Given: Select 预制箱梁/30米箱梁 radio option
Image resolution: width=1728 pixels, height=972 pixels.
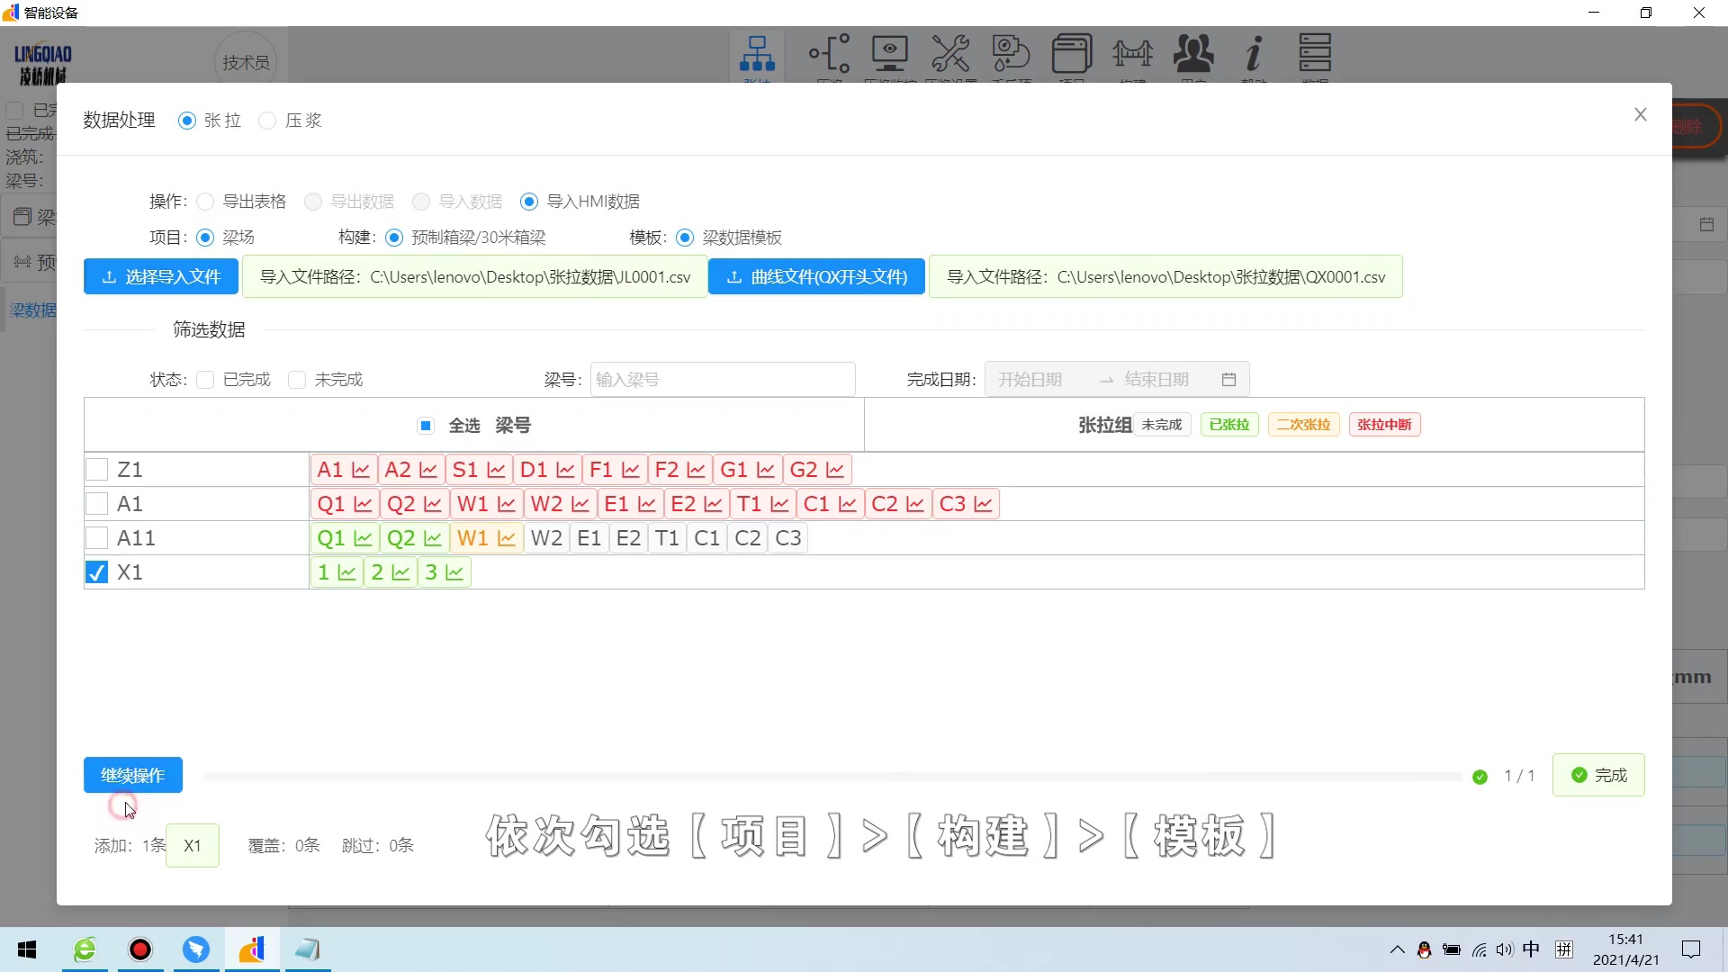Looking at the screenshot, I should pyautogui.click(x=394, y=238).
